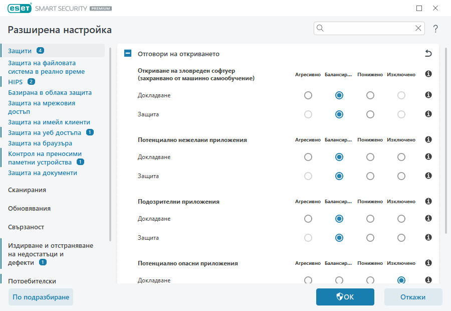Set malware Докладване to Агресивно
The height and width of the screenshot is (311, 451).
click(x=308, y=95)
